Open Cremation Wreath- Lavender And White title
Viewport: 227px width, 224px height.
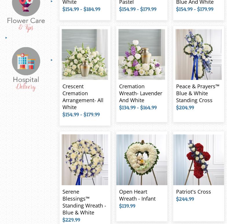point(141,93)
